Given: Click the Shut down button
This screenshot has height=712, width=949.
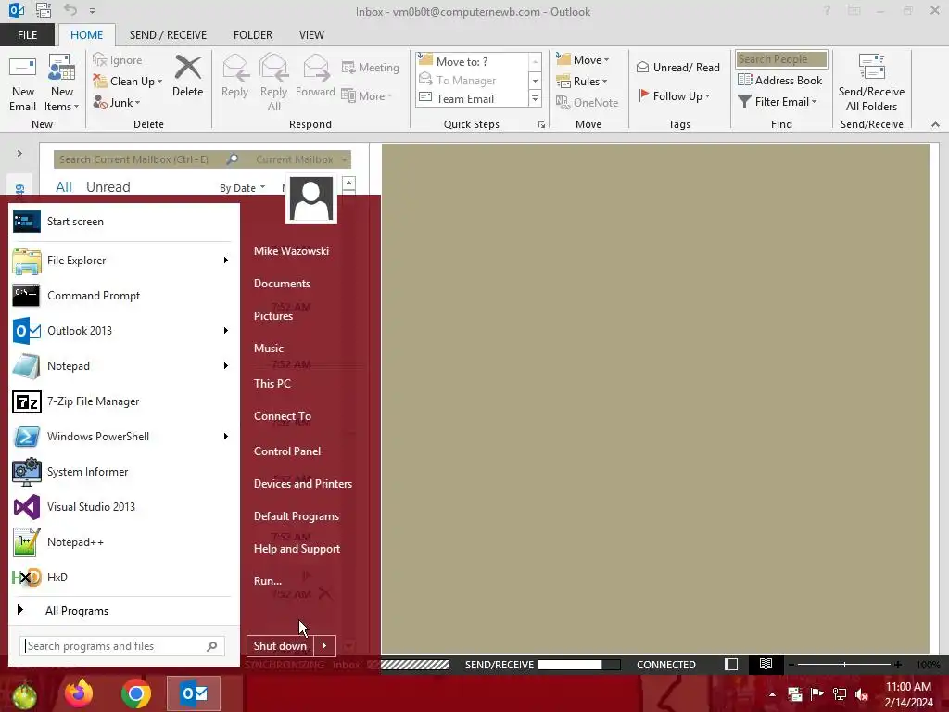Looking at the screenshot, I should click(280, 646).
